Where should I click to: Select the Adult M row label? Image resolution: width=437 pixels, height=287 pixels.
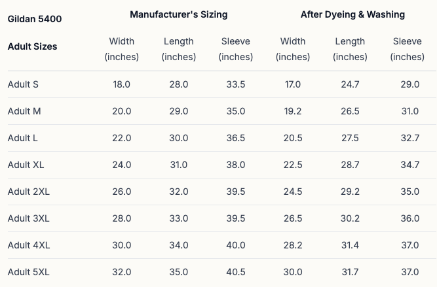[24, 111]
